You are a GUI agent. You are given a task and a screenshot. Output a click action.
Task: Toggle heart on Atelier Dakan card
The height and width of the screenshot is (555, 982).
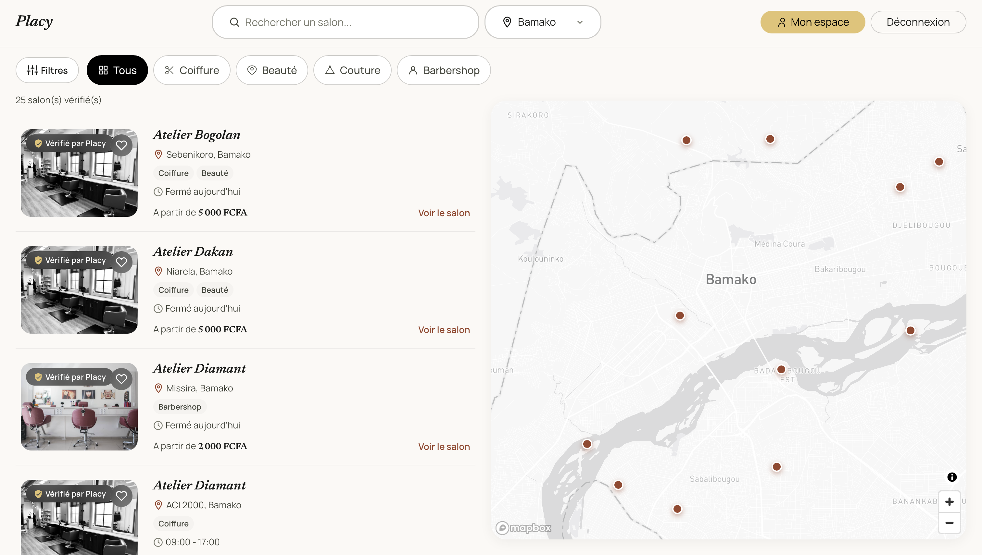point(121,262)
